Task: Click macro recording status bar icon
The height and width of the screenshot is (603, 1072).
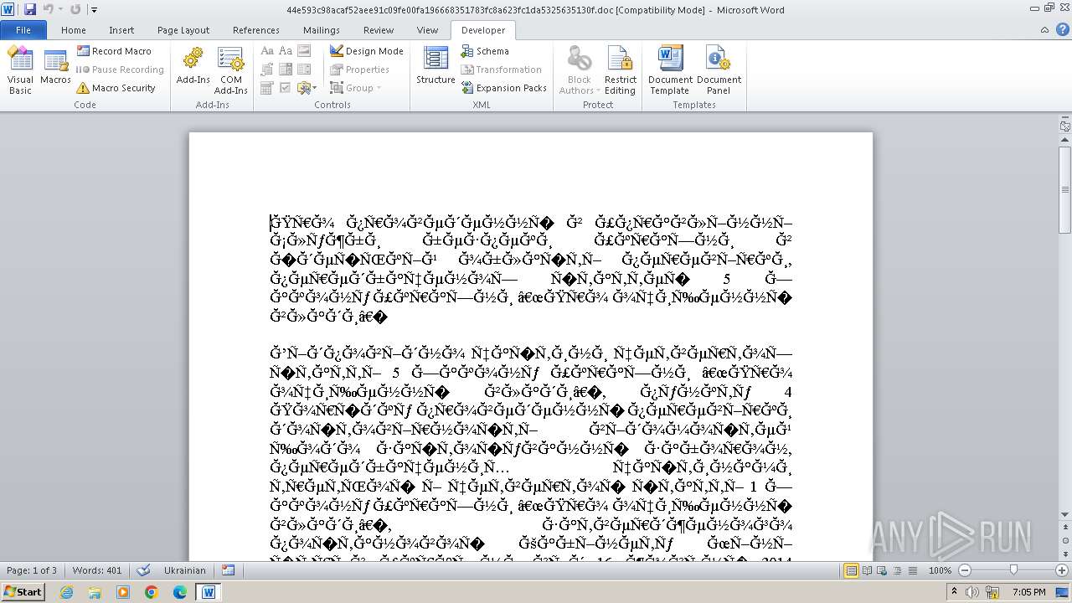Action: (x=228, y=570)
